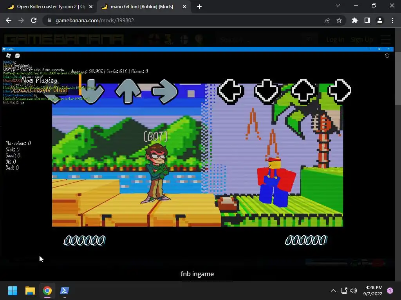
Task: Open the Roblox menu icon
Action: (x=9, y=55)
